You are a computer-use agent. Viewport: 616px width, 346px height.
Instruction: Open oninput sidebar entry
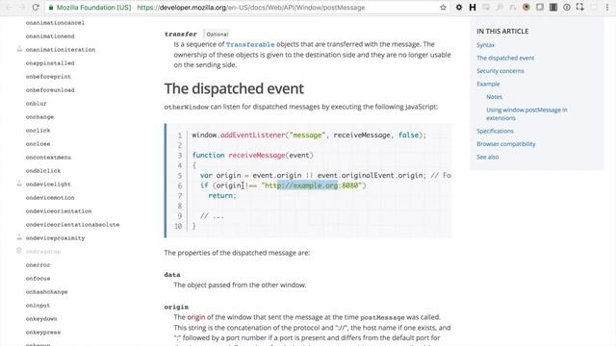pos(38,306)
